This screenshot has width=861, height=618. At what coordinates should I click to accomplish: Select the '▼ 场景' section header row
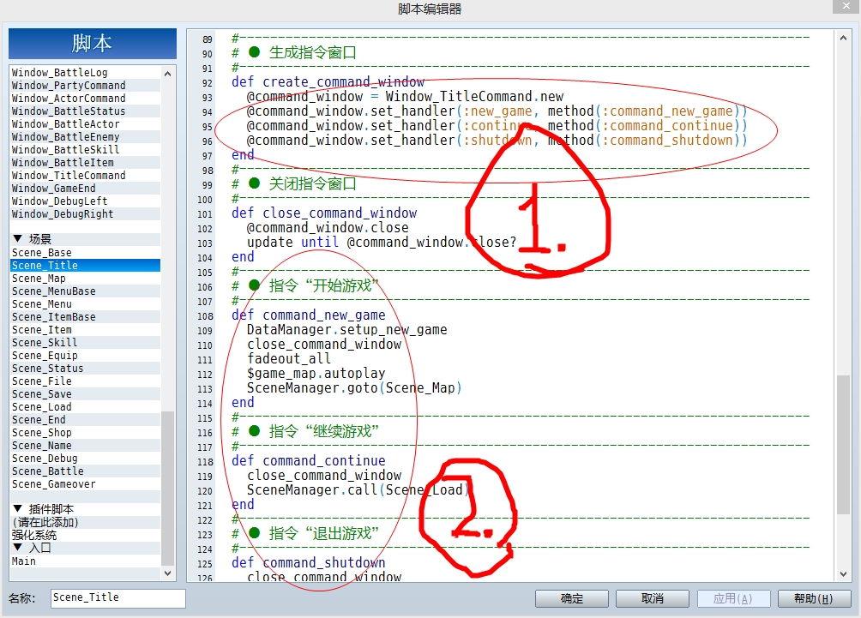point(86,239)
